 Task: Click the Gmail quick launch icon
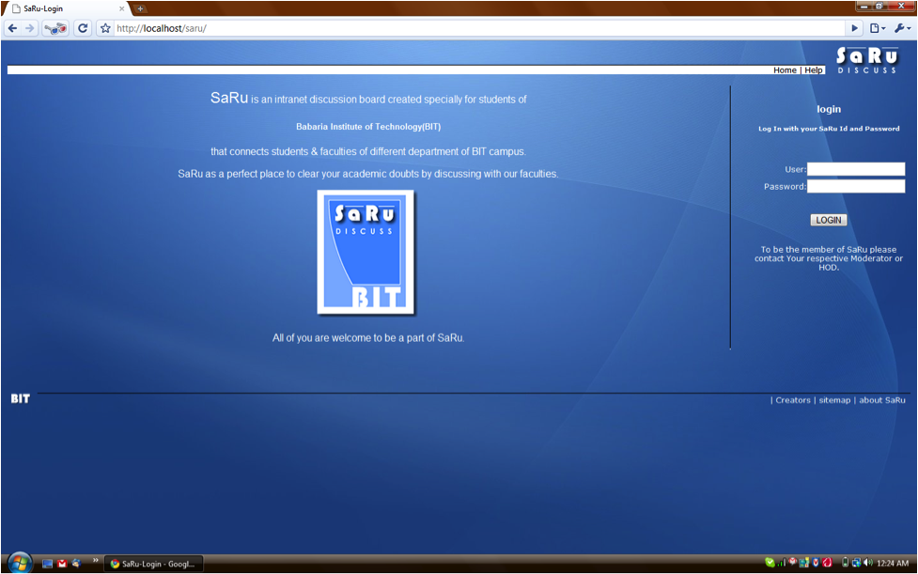point(62,564)
